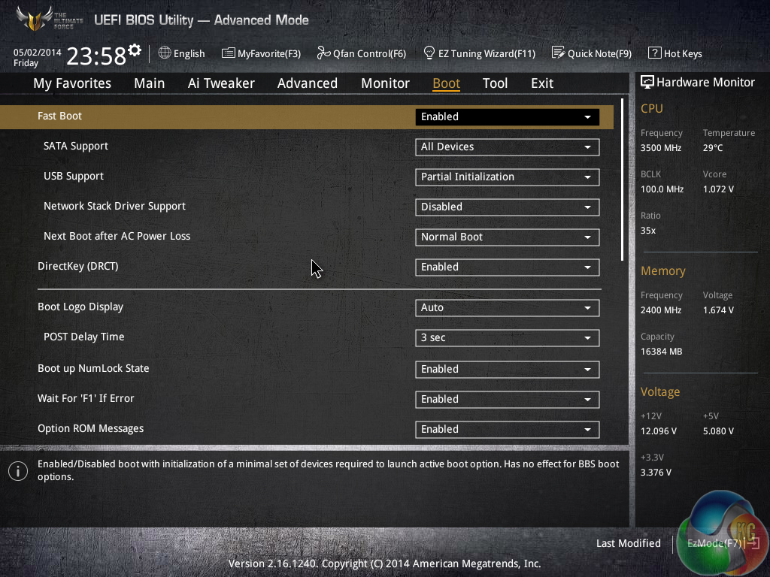Viewport: 770px width, 577px height.
Task: Toggle Boot up NumLock State setting
Action: pyautogui.click(x=507, y=369)
